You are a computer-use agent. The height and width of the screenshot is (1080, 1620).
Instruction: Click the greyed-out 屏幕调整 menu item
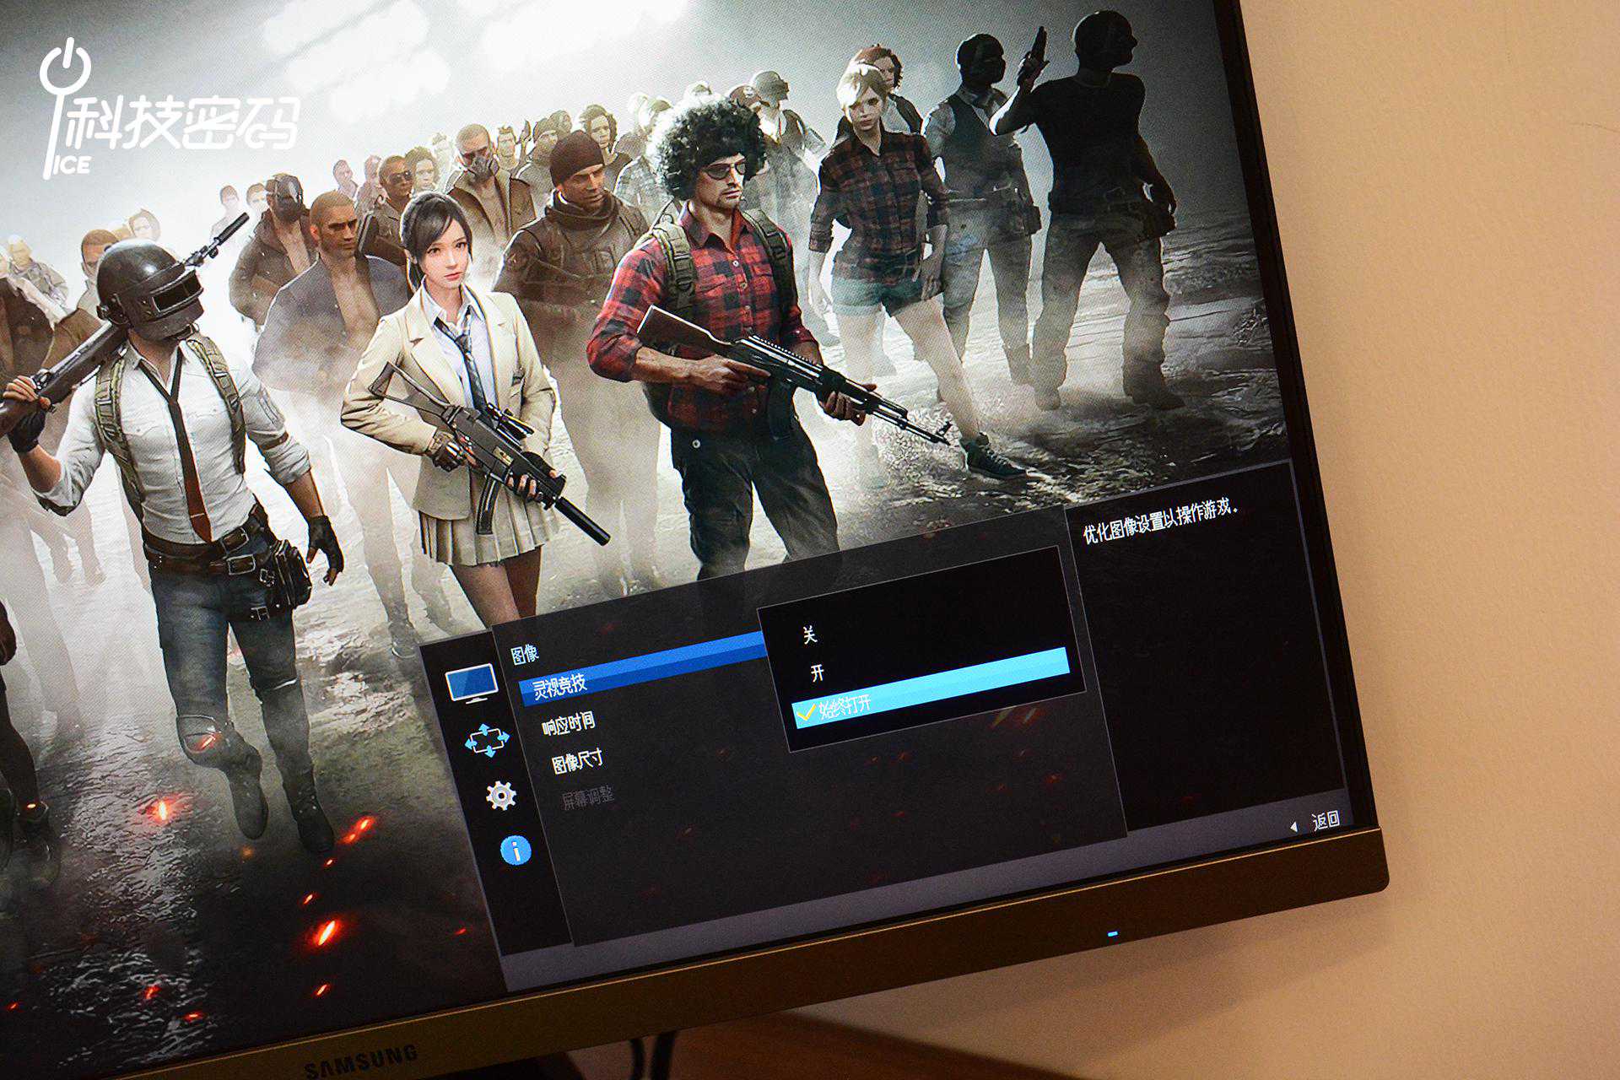587,797
